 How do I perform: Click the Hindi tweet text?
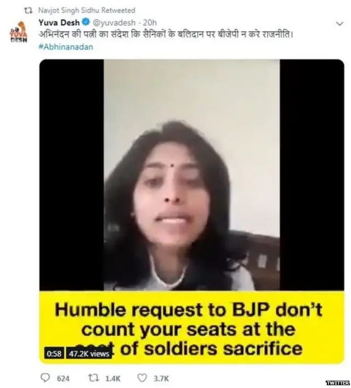coord(166,34)
